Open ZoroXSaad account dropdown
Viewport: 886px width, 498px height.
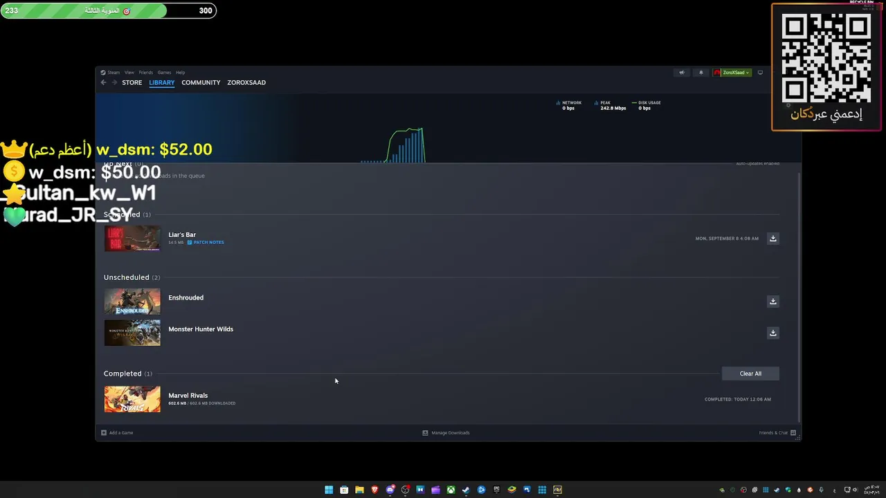(x=732, y=73)
